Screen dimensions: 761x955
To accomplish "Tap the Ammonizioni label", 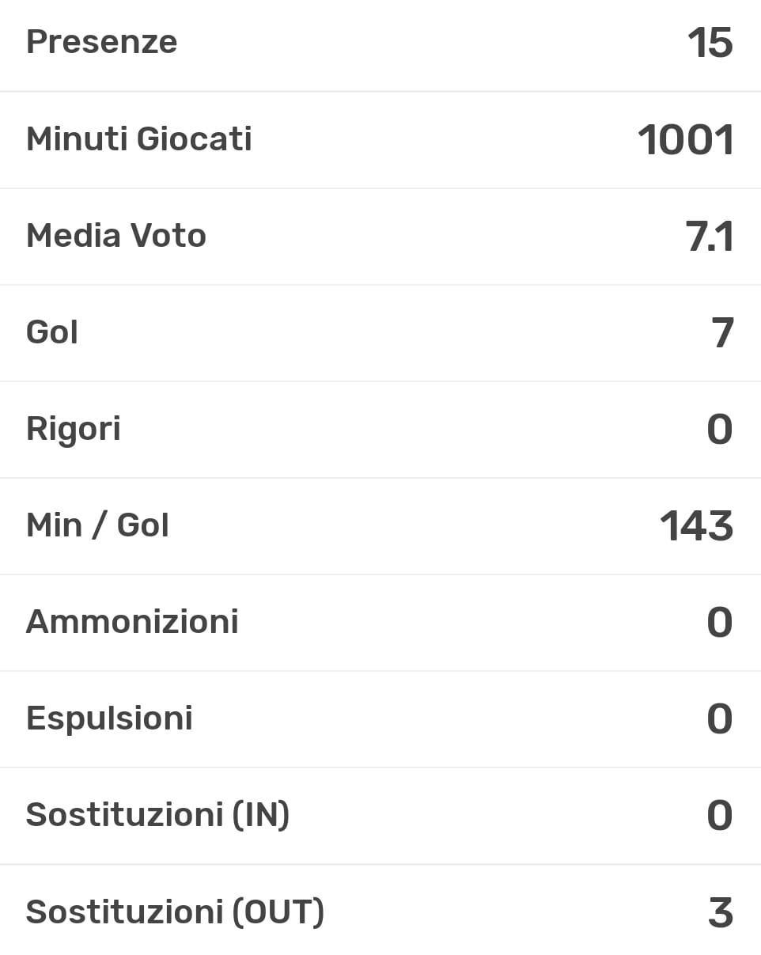I will 132,622.
